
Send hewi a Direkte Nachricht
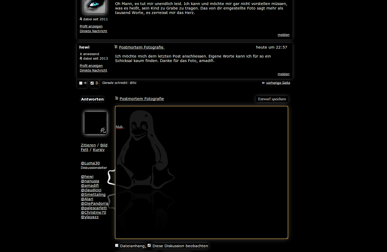[x=93, y=70]
